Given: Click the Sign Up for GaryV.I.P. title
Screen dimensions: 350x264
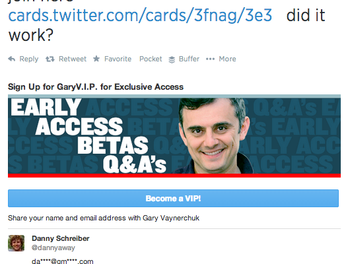Looking at the screenshot, I should click(x=96, y=87).
